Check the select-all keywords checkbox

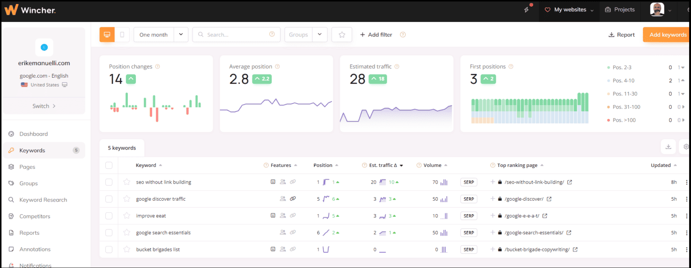[109, 165]
